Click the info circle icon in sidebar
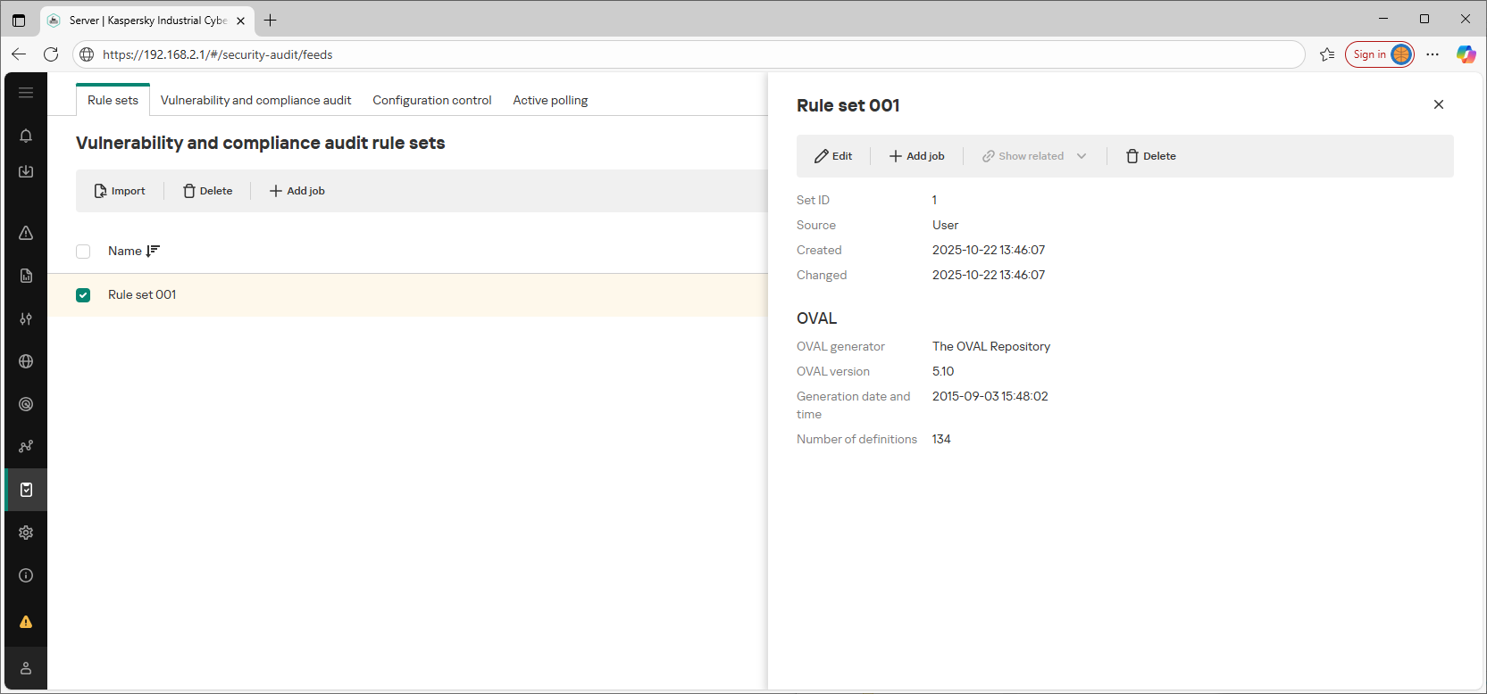Viewport: 1487px width, 694px height. click(26, 575)
